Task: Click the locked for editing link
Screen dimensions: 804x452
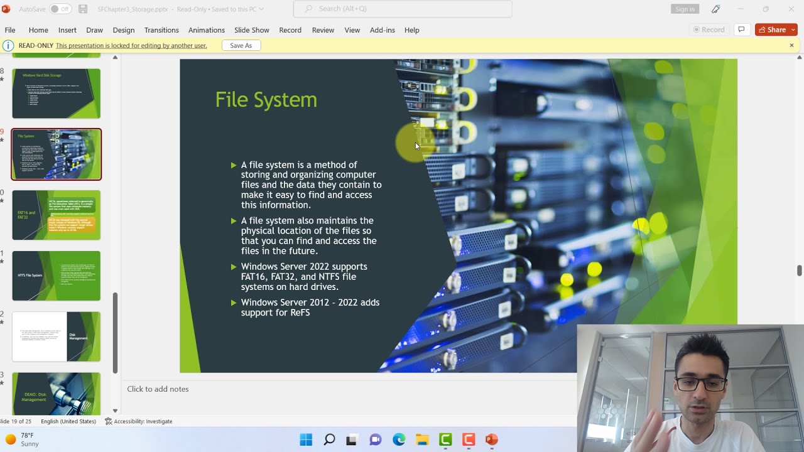Action: (131, 46)
